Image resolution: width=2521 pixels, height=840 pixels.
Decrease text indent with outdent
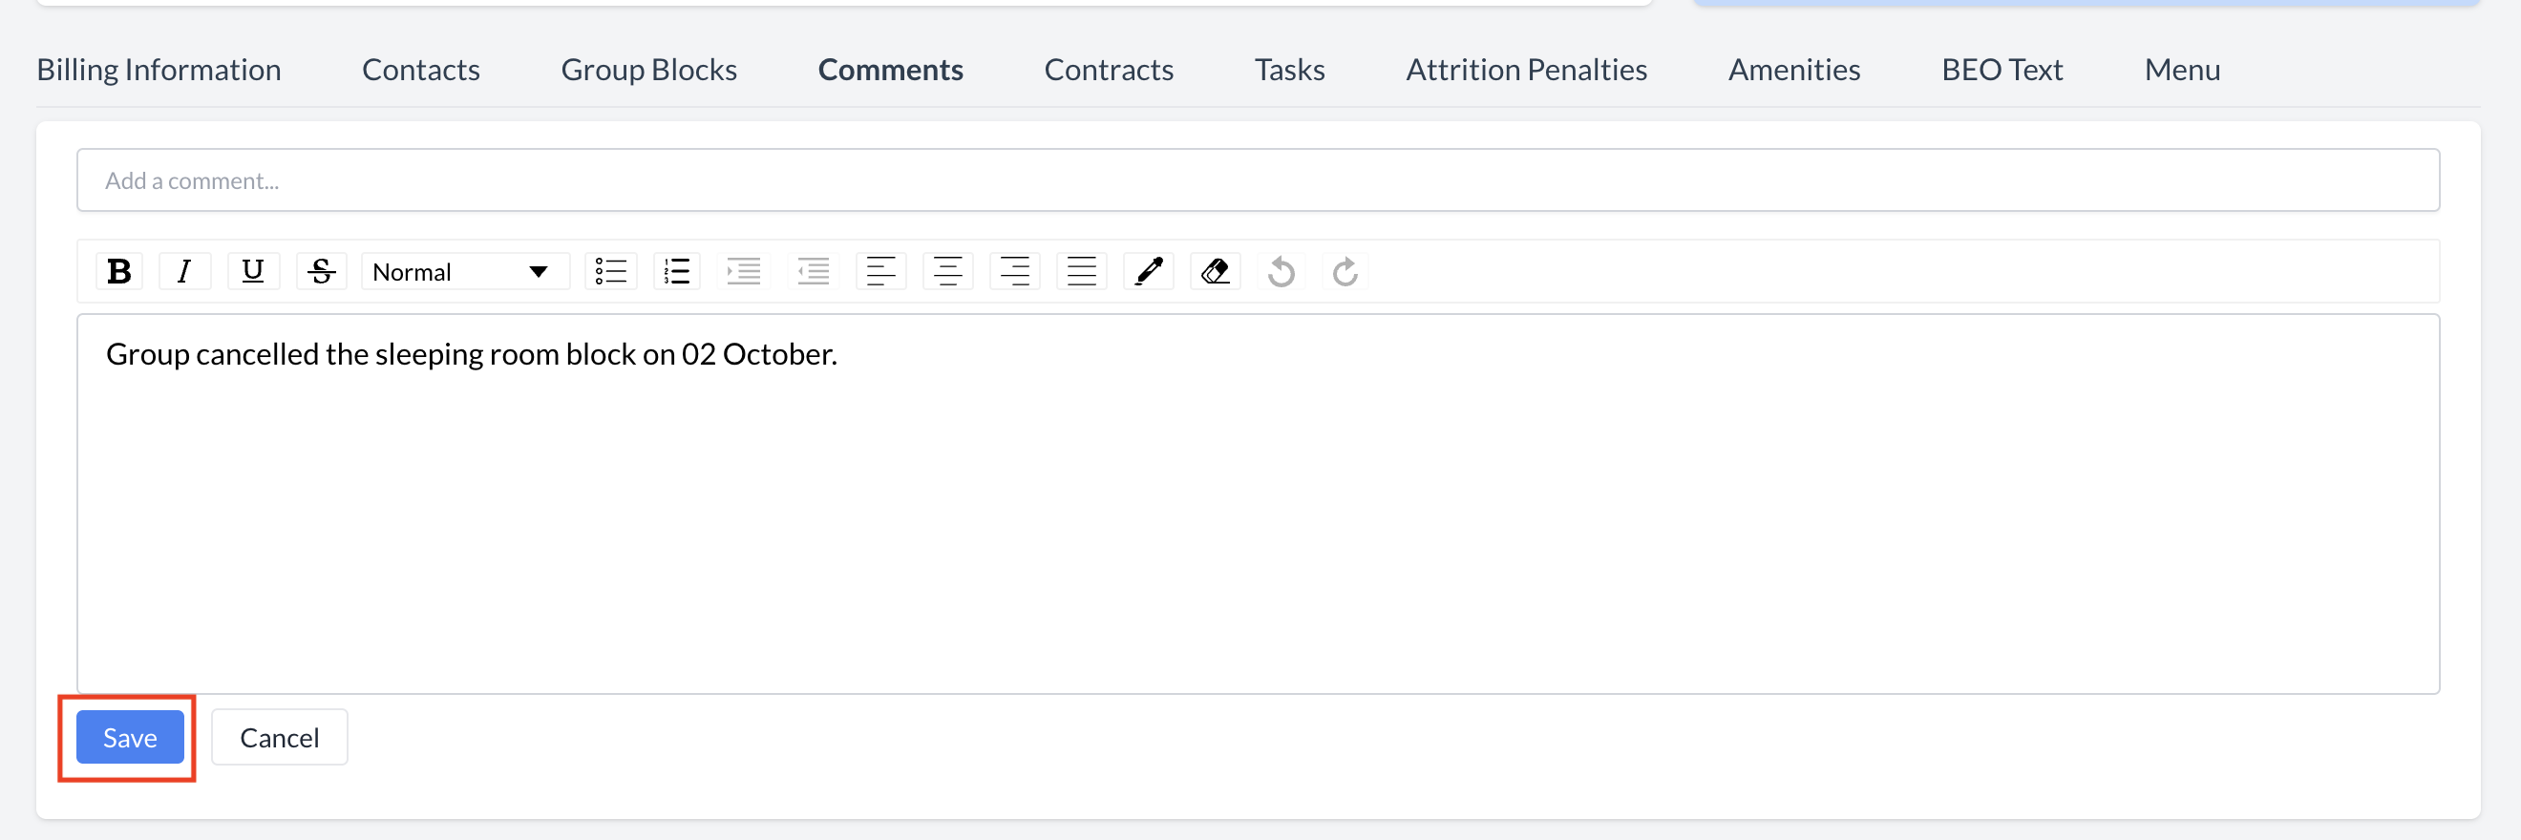[813, 271]
